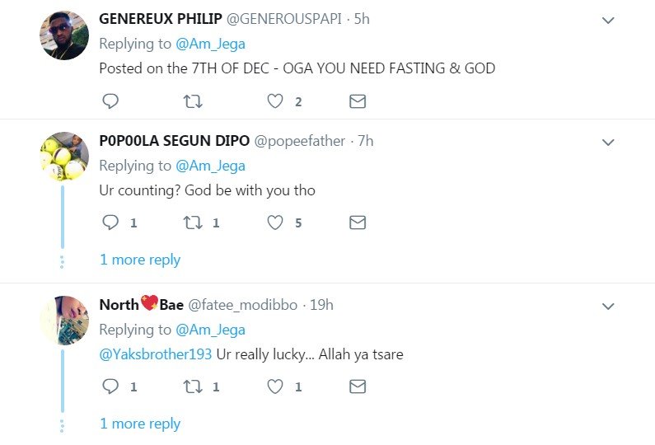Viewport: 655px width, 445px height.
Task: Expand the more-options arrow on POPOOLA's tweet
Action: (x=608, y=142)
